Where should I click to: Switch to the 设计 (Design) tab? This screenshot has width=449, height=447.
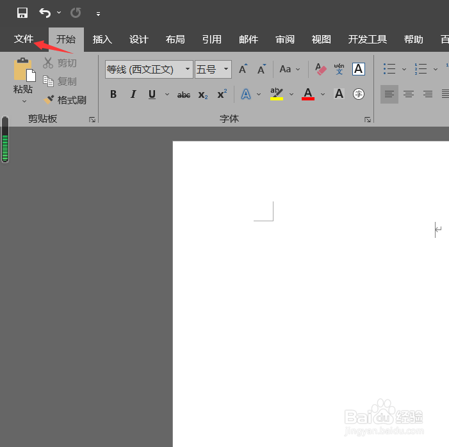point(138,40)
